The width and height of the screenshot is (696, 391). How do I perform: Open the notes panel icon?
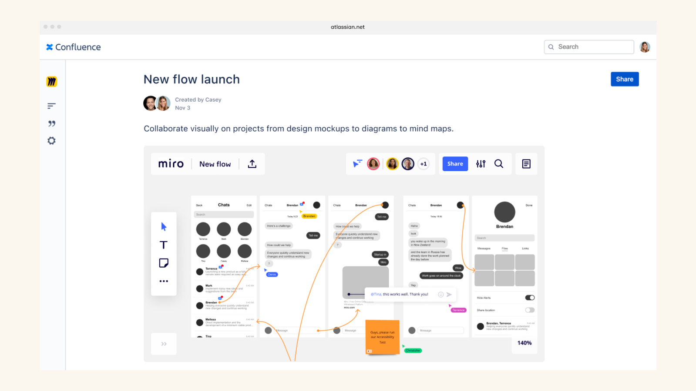[526, 164]
